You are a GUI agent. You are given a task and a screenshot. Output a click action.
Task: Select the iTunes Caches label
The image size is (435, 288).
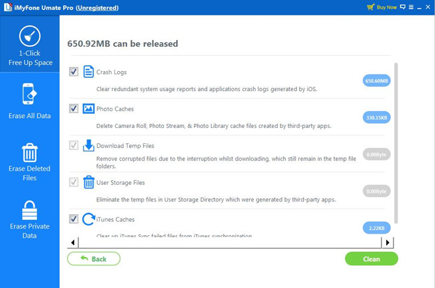[x=115, y=220]
